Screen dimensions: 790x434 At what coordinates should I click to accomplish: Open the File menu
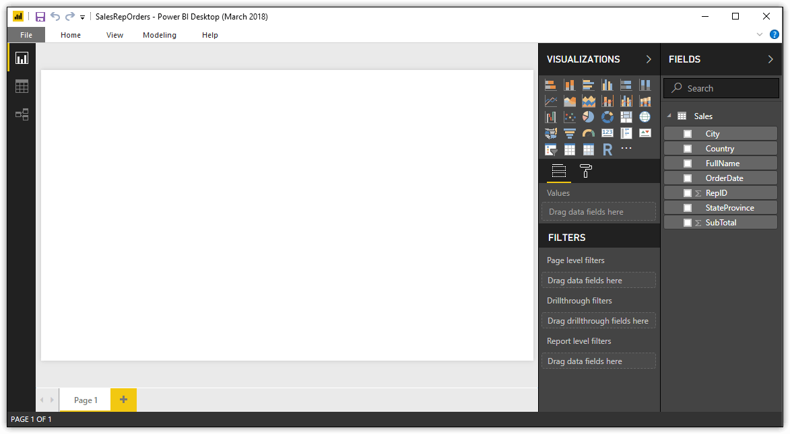tap(26, 35)
